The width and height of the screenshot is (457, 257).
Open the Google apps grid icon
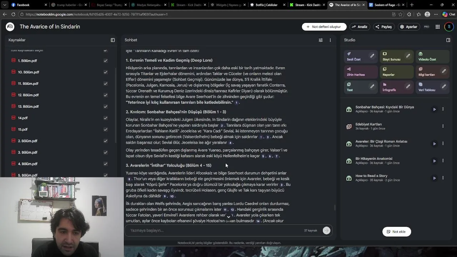coord(437,27)
